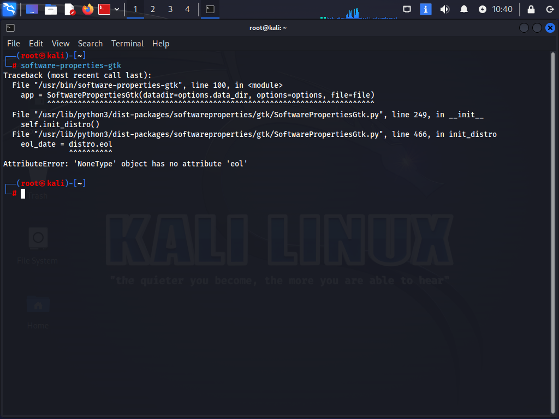Lock the screen with the padlock icon
The height and width of the screenshot is (419, 559).
point(531,9)
